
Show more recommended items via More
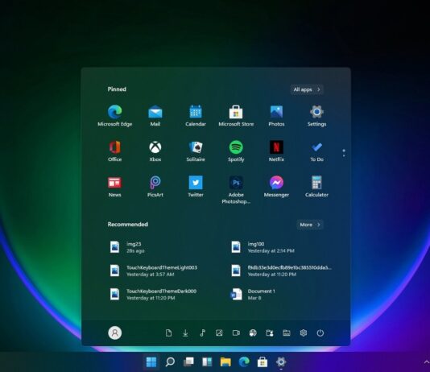(310, 225)
